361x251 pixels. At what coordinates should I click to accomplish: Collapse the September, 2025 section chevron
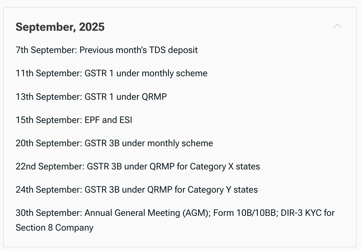click(337, 26)
